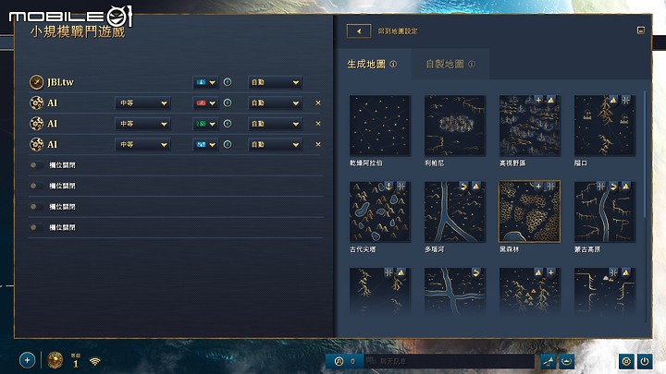Toggle the second 欄位關閉 slot switch

pyautogui.click(x=36, y=187)
